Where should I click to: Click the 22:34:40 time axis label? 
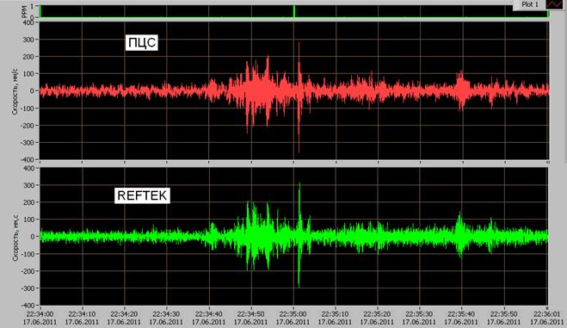(x=209, y=314)
